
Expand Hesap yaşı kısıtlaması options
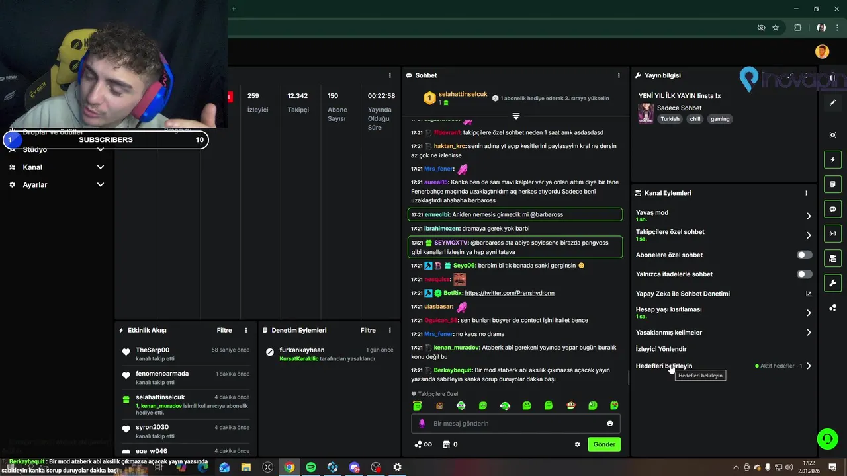click(809, 313)
